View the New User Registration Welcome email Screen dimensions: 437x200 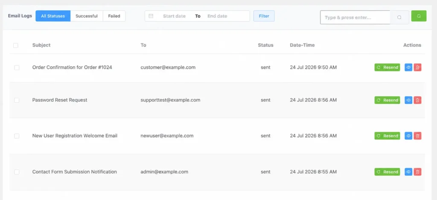pos(408,136)
